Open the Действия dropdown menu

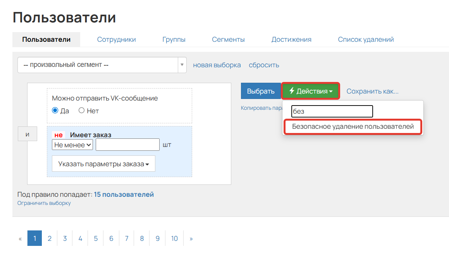pyautogui.click(x=310, y=91)
